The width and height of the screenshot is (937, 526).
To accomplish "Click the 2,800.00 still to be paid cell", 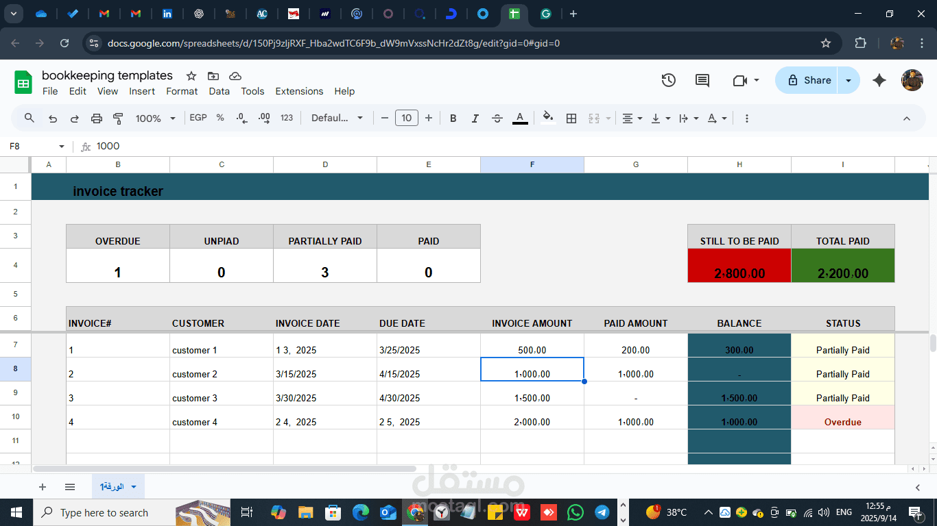I will pyautogui.click(x=739, y=266).
